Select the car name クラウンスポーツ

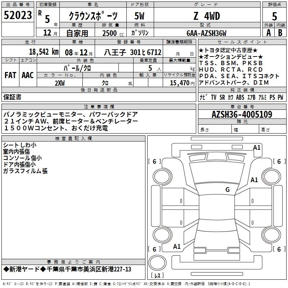tap(93, 16)
